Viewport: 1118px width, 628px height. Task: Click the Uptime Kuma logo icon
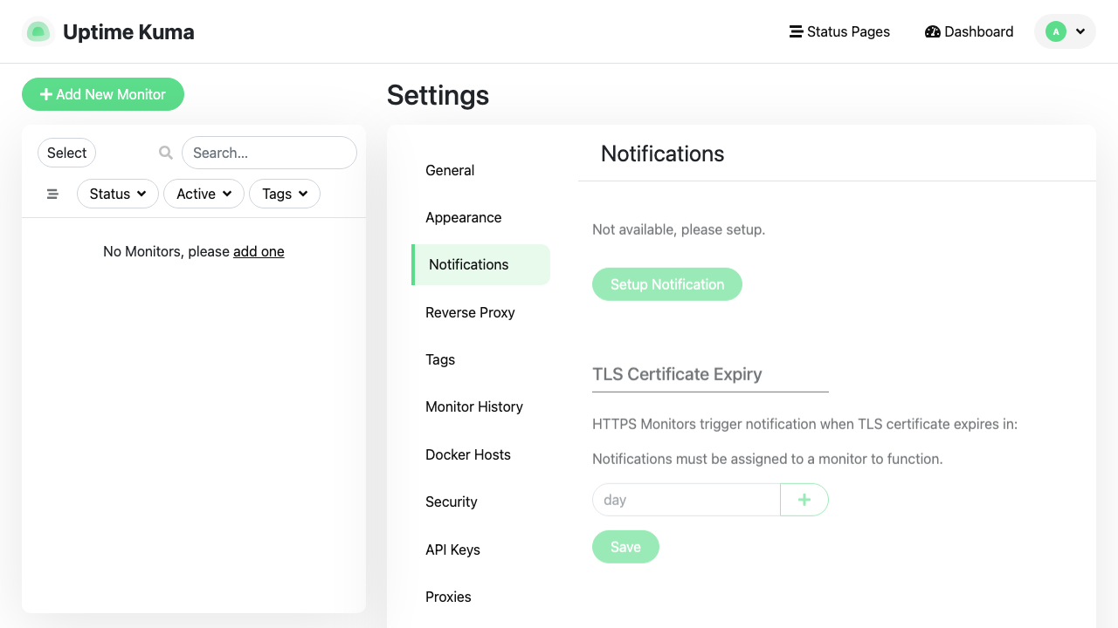pos(38,31)
